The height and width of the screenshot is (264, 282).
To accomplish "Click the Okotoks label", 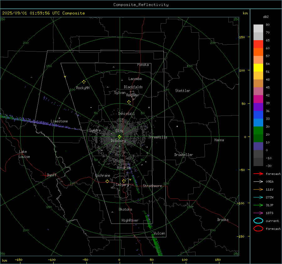I will point(125,209).
